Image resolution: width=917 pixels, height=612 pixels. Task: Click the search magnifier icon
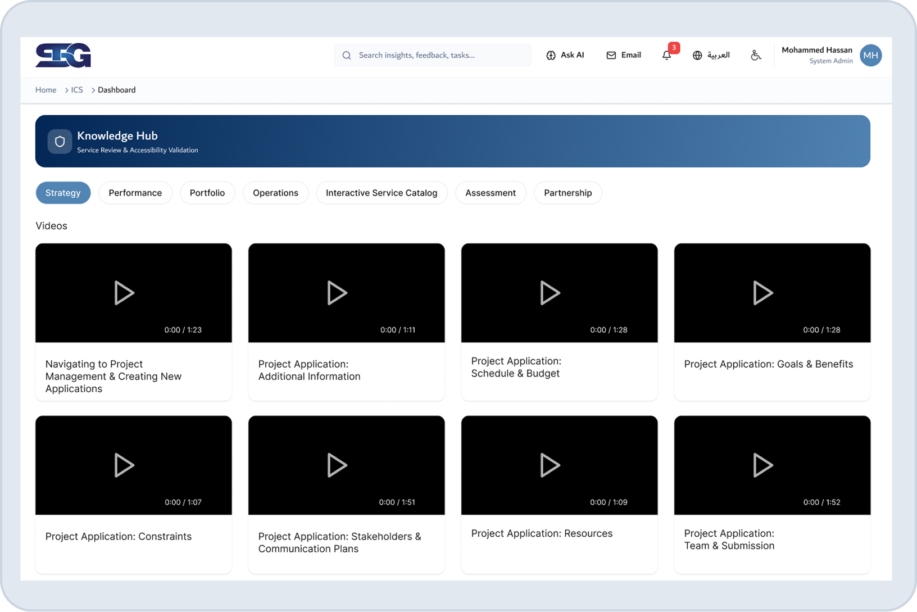[346, 55]
